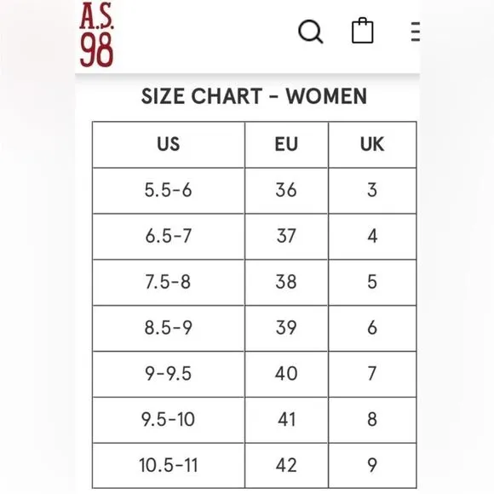This screenshot has width=494, height=494.
Task: Open the hamburger menu icon
Action: pyautogui.click(x=416, y=32)
